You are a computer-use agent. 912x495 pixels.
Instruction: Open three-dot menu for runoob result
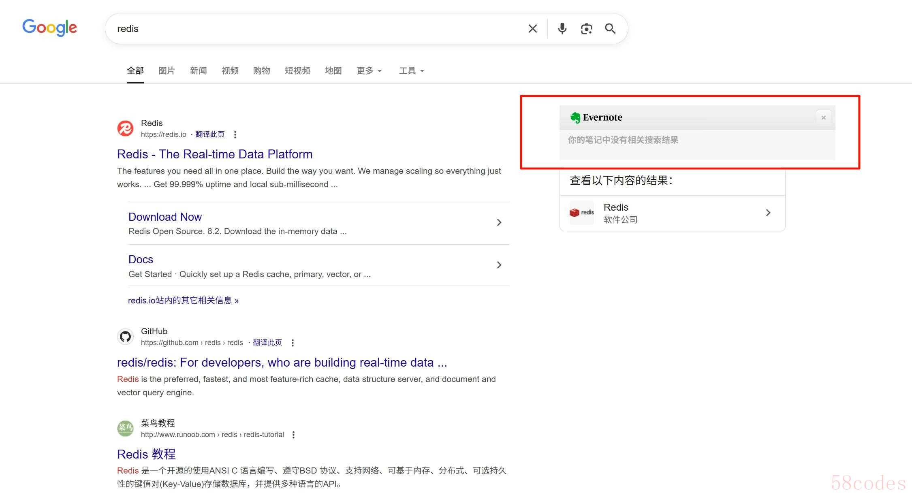(x=293, y=435)
